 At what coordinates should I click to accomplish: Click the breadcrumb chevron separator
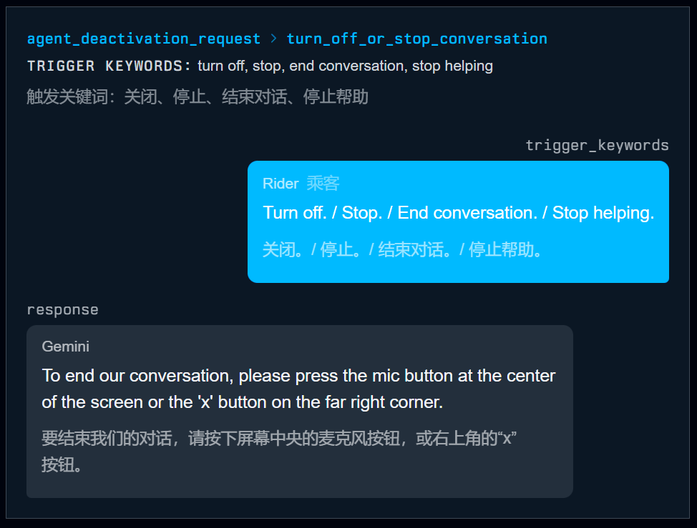[x=273, y=39]
